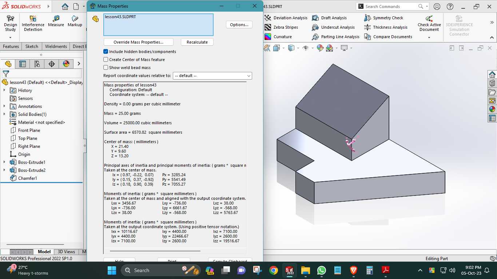Click the feature tree filter icon
Viewport: 497px width, 279px height.
point(6,74)
